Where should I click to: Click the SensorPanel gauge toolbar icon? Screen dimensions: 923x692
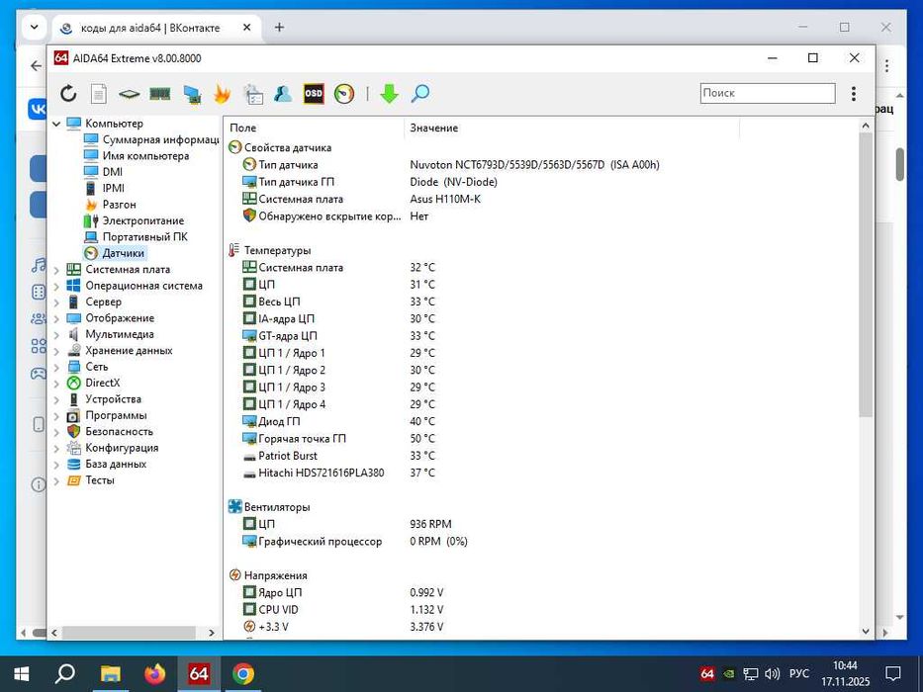pyautogui.click(x=344, y=94)
